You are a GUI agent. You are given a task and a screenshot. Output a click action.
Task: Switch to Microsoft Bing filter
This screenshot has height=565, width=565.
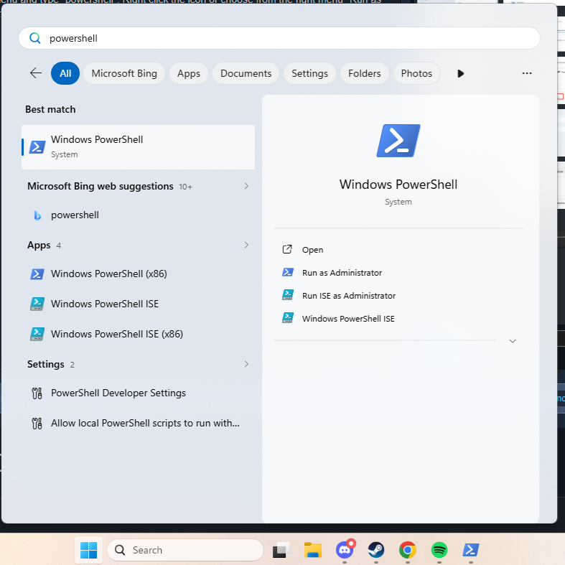tap(124, 73)
